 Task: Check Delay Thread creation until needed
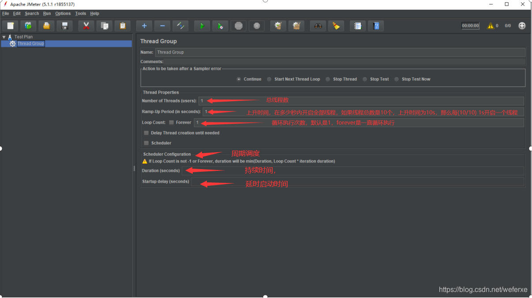146,133
